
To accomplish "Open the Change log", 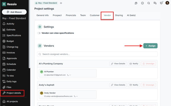I will [10, 47].
